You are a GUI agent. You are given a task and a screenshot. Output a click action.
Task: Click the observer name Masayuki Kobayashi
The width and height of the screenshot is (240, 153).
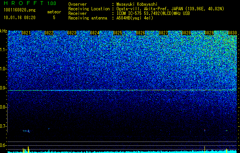coord(137,4)
